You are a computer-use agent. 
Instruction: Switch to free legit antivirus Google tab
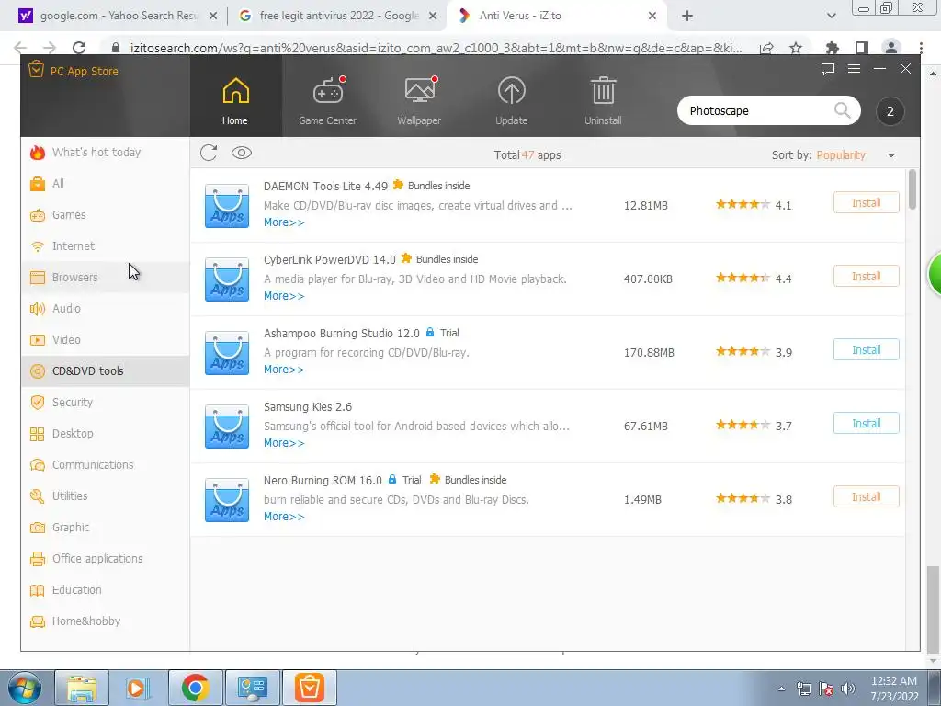(338, 16)
